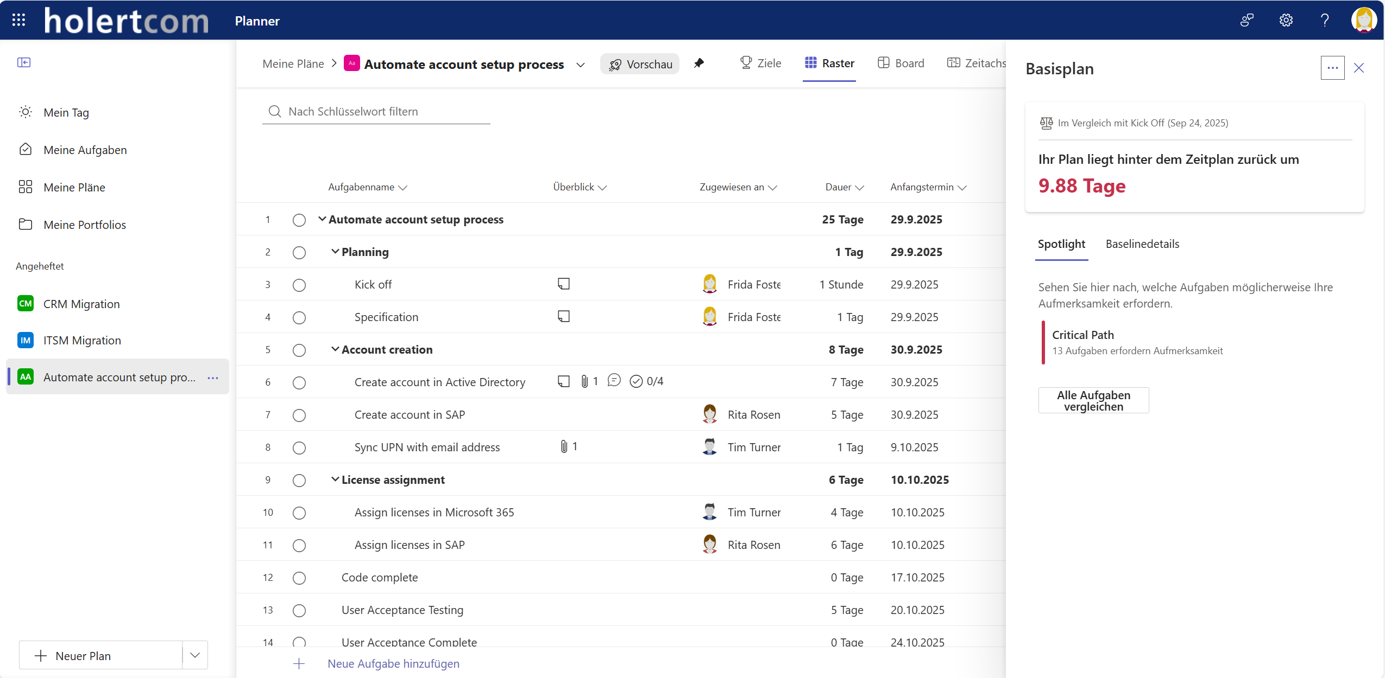Open the settings gear icon

coord(1286,20)
